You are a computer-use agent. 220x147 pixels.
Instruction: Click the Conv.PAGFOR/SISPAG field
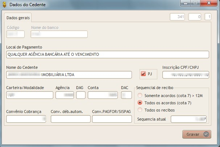(x=112, y=119)
